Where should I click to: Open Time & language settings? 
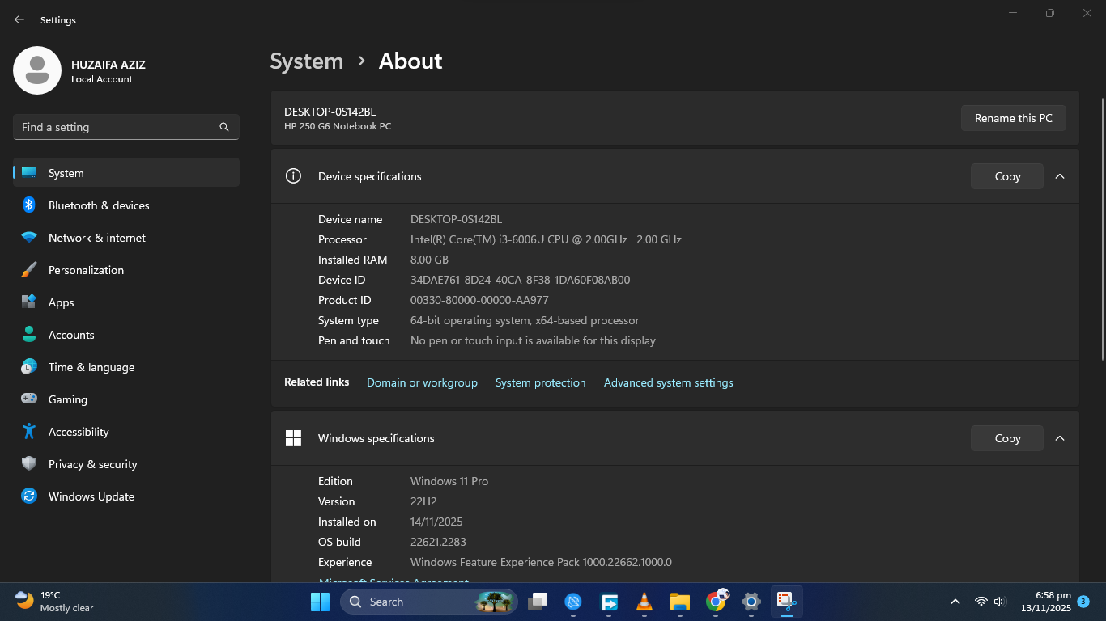coord(91,367)
